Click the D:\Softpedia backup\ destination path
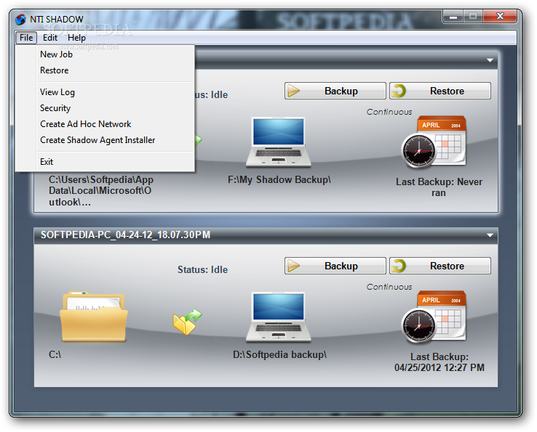Viewport: 537px width, 432px height. [279, 355]
